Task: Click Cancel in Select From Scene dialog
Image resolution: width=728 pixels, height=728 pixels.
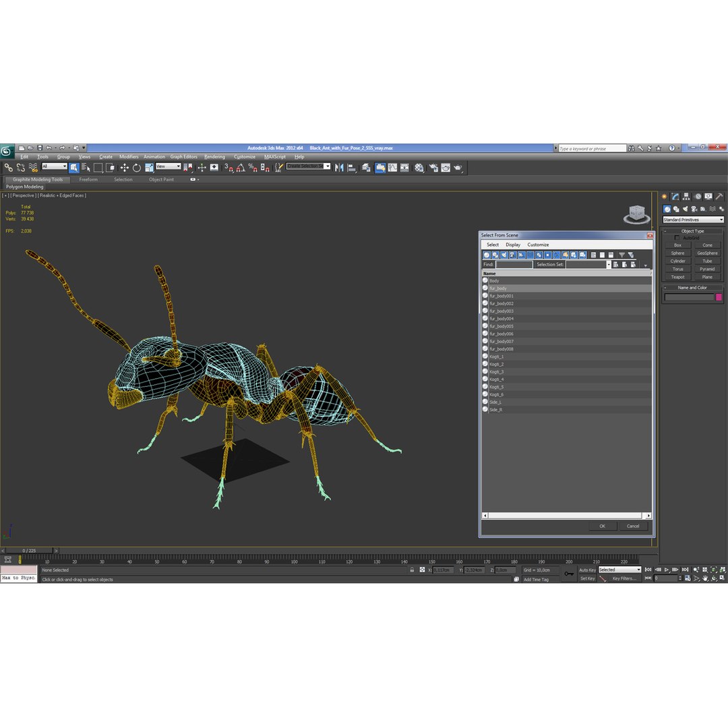Action: pyautogui.click(x=633, y=526)
